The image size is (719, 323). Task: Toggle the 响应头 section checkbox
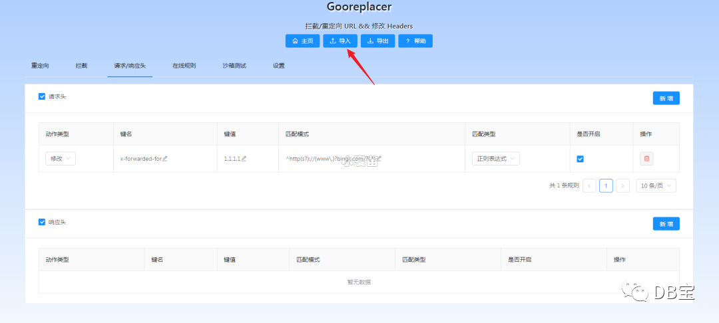[x=42, y=222]
